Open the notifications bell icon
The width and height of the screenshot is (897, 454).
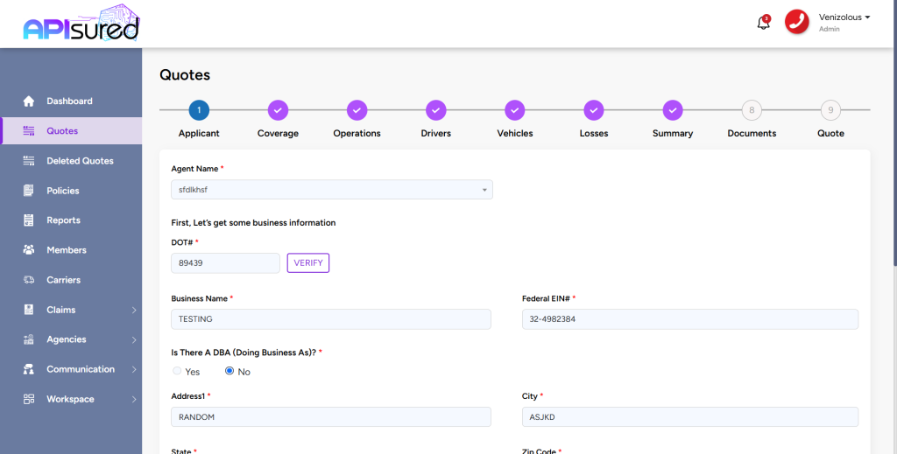coord(763,24)
